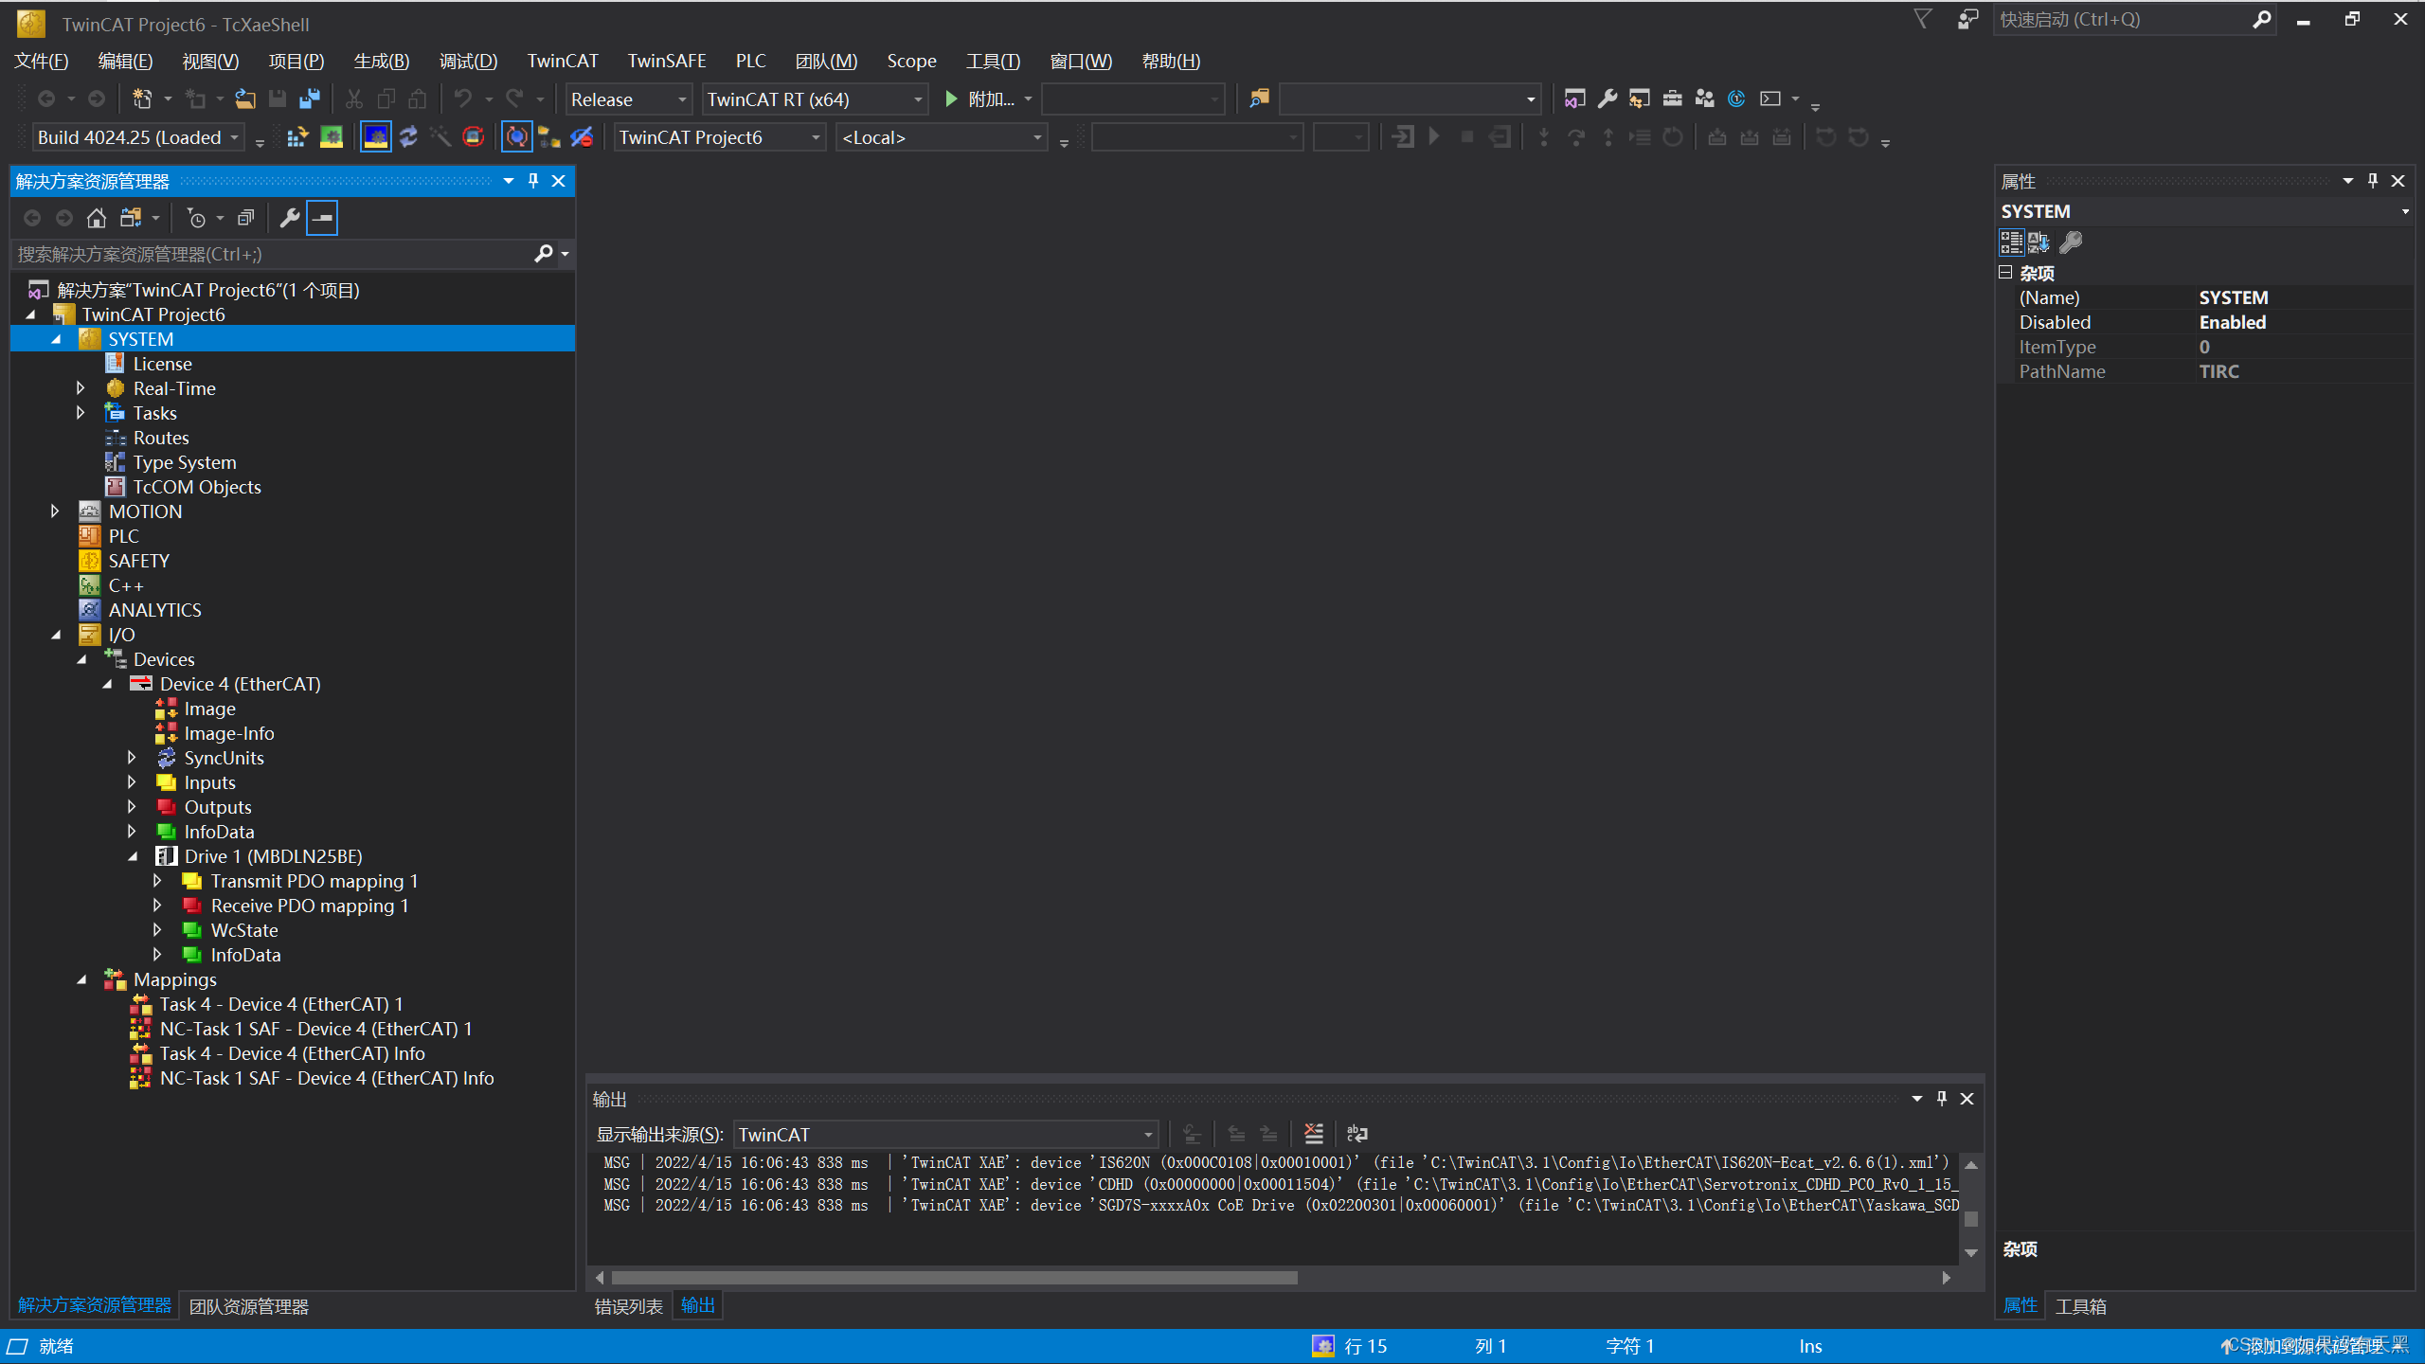Screen dimensions: 2425x1364
Task: Toggle Preview Selected Items button
Action: point(322,219)
